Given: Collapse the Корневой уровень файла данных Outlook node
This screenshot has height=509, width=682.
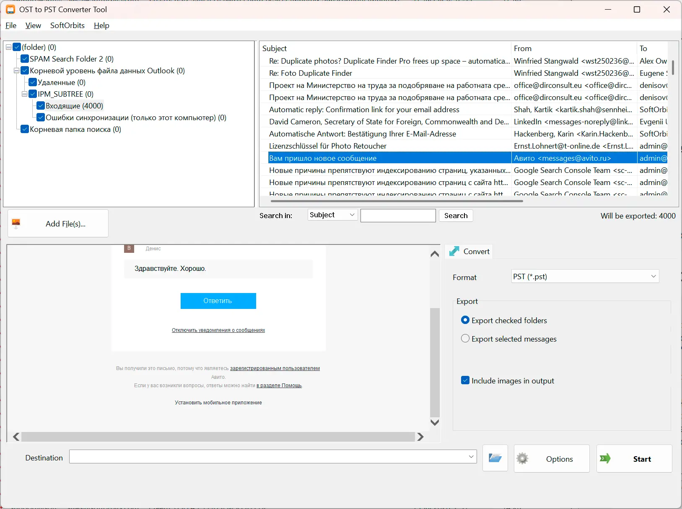Looking at the screenshot, I should click(x=16, y=71).
